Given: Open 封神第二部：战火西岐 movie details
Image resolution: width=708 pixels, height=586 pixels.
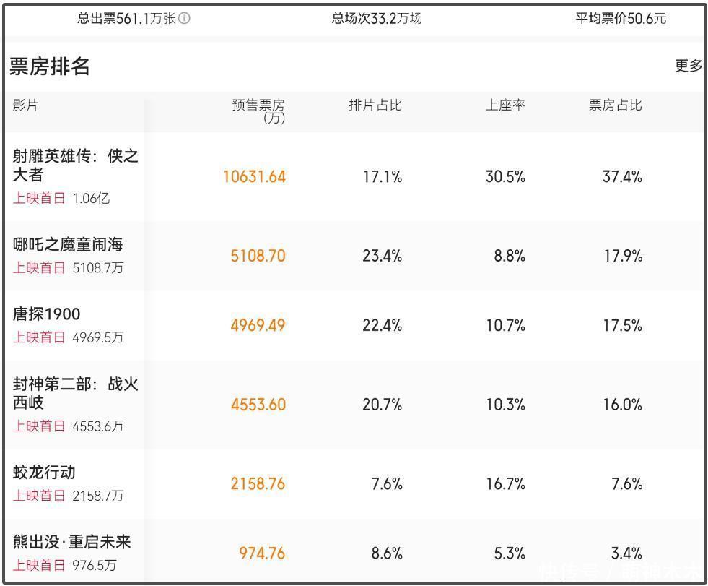Looking at the screenshot, I should pos(75,393).
